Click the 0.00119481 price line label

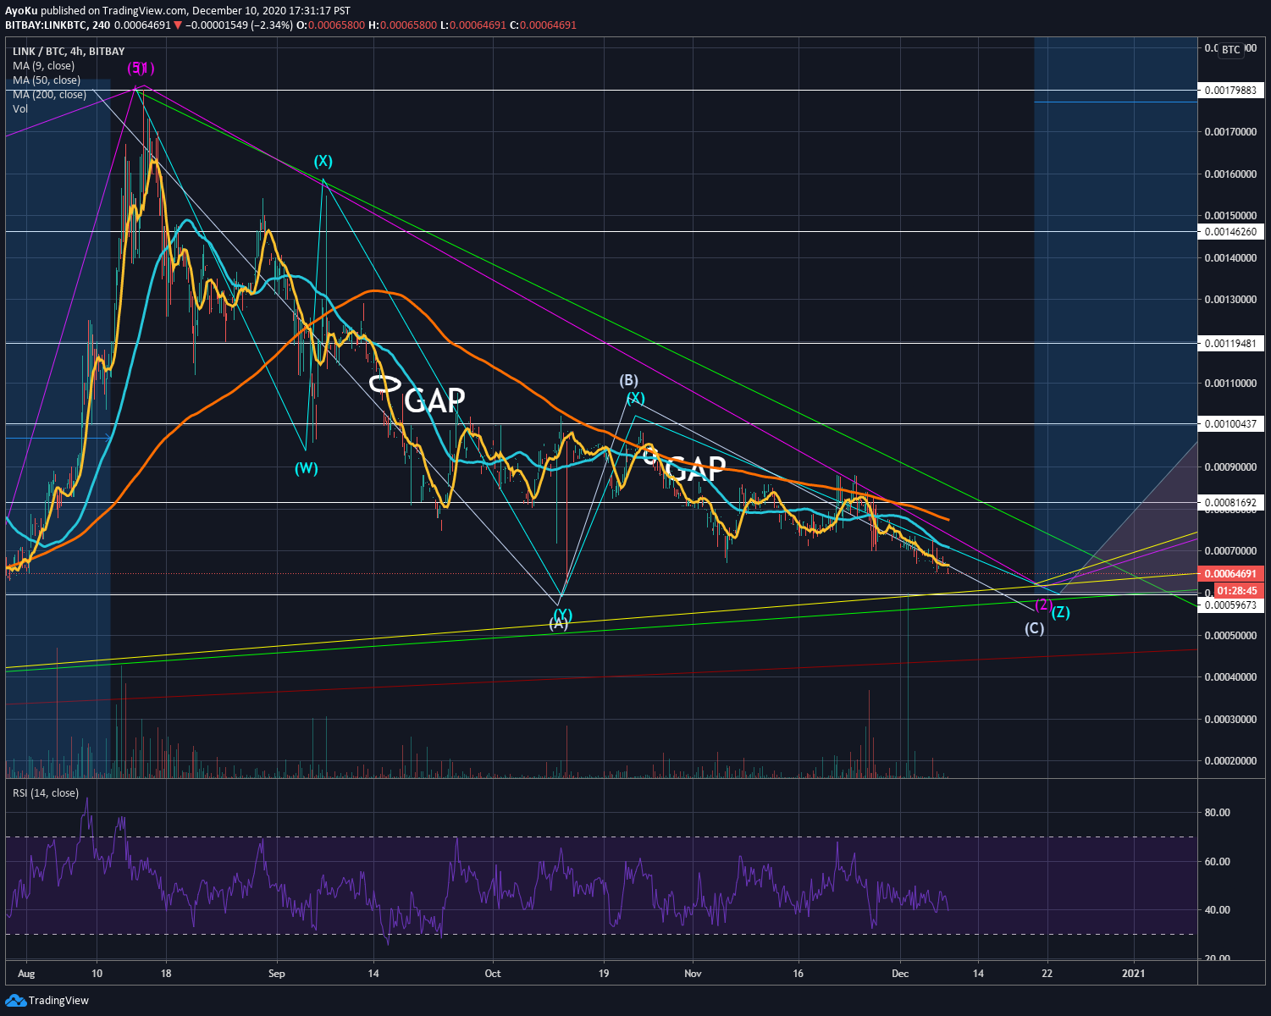[1231, 343]
